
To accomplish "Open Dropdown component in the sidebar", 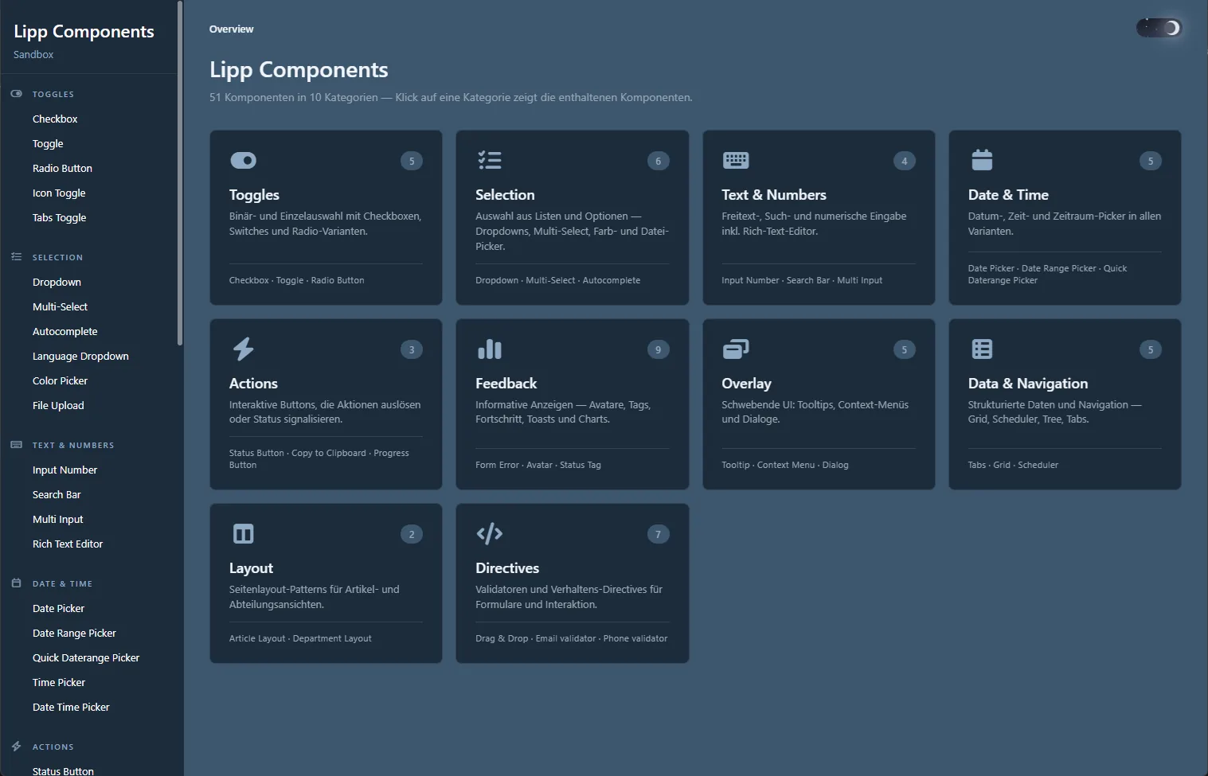I will (x=57, y=282).
